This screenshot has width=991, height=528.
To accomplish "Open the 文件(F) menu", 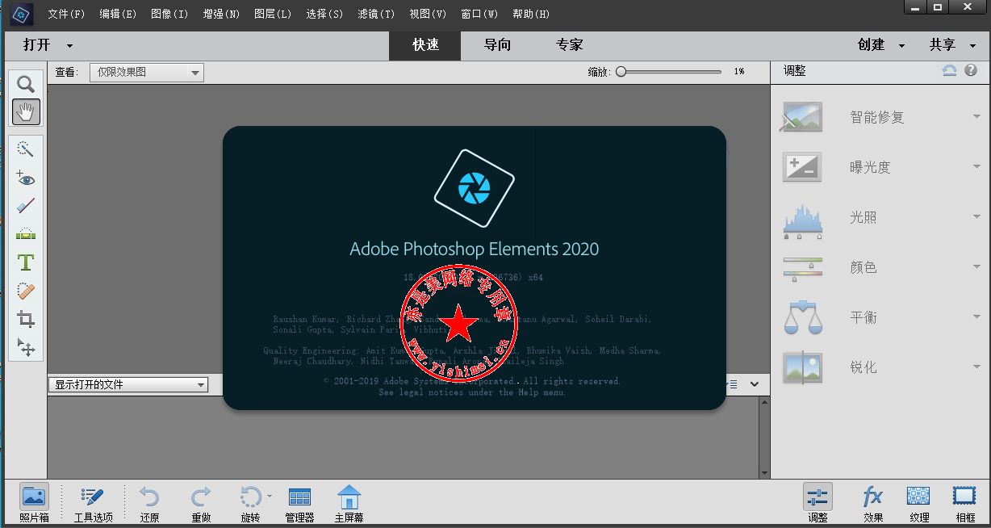I will (x=66, y=15).
